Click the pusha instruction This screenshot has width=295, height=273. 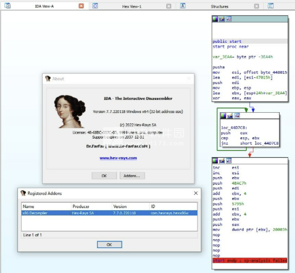(x=218, y=67)
